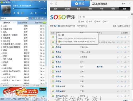Open the 歌词 lyrics button
The width and height of the screenshot is (133, 101).
click(x=36, y=18)
